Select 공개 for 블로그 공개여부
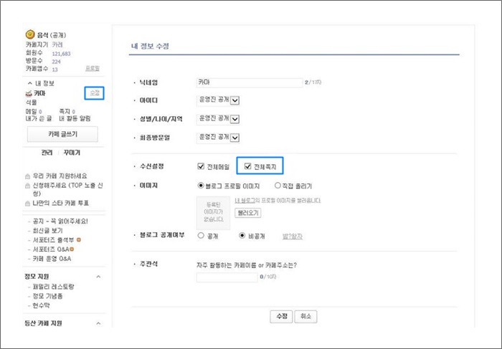Screen dimensions: 502x349 (201, 236)
